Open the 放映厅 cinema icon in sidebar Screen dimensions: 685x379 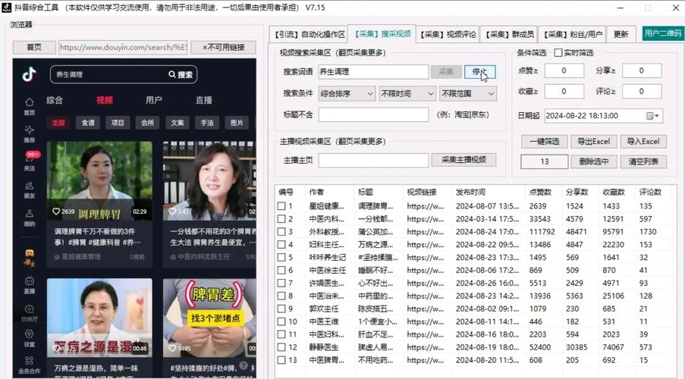(x=30, y=309)
